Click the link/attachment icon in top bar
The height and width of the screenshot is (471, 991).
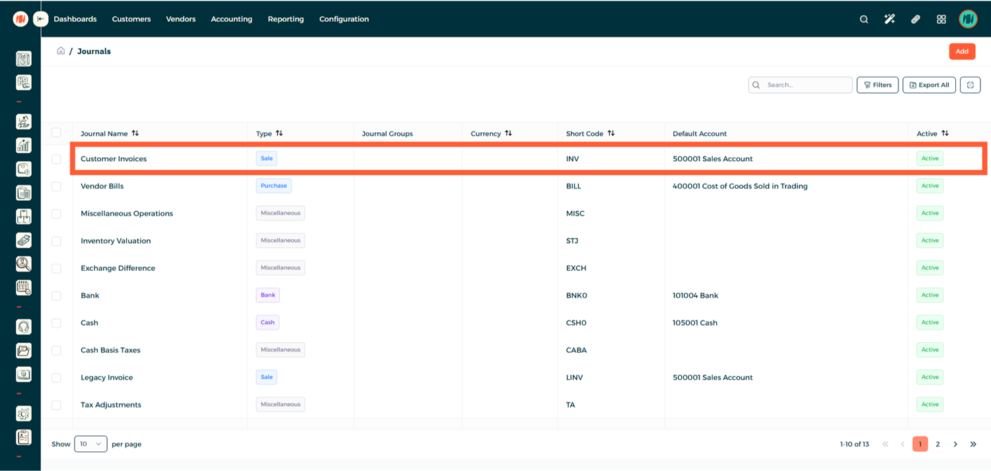click(915, 19)
